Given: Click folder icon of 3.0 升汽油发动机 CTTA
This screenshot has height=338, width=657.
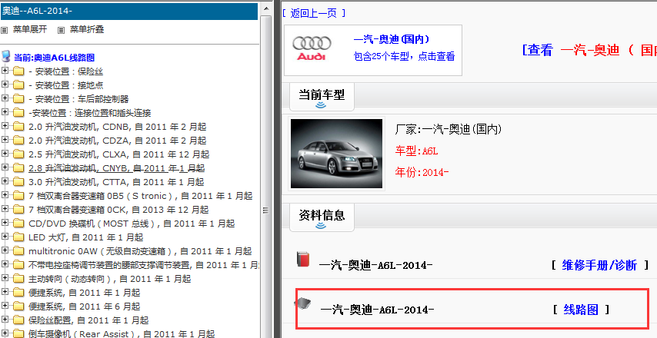Looking at the screenshot, I should pyautogui.click(x=18, y=182).
